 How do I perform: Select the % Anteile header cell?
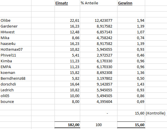99,3
